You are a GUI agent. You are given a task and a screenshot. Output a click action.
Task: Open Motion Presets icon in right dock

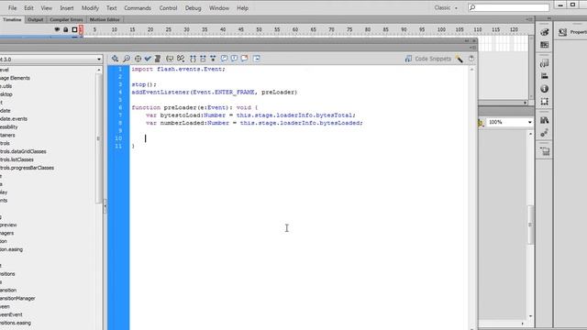[x=544, y=133]
